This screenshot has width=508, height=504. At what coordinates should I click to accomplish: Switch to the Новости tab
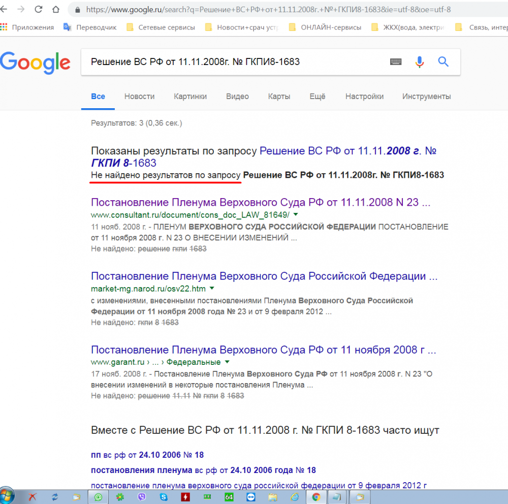(139, 97)
